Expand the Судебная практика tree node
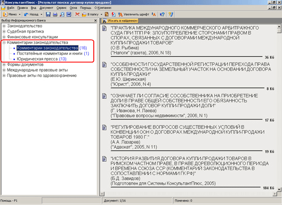 [4, 31]
